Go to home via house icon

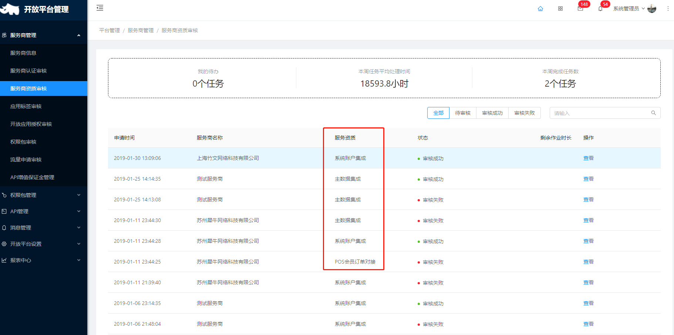(540, 9)
